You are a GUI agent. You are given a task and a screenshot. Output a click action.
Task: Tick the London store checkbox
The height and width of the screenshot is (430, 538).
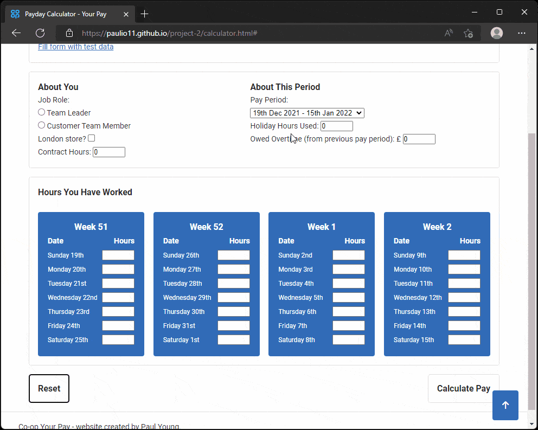pyautogui.click(x=92, y=138)
